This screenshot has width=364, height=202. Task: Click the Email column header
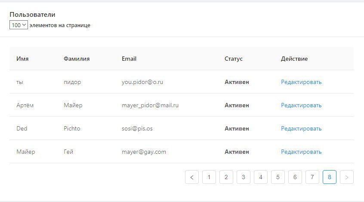[129, 59]
